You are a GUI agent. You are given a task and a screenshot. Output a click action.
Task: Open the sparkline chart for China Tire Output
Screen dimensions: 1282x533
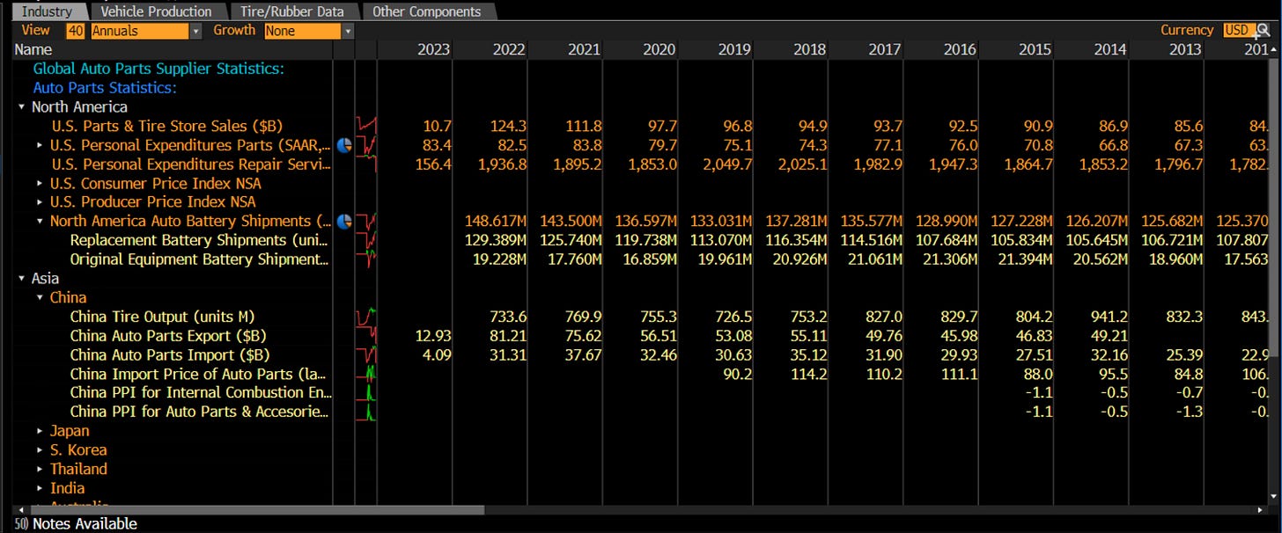[x=365, y=317]
